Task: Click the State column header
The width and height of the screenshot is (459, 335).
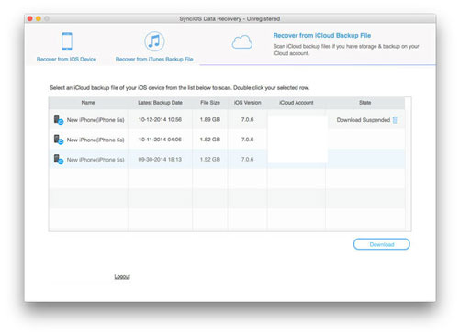Action: [x=364, y=103]
